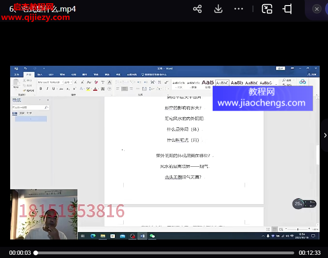Click Microsoft Edge icon on taskbar
328x258 pixels.
[93, 236]
